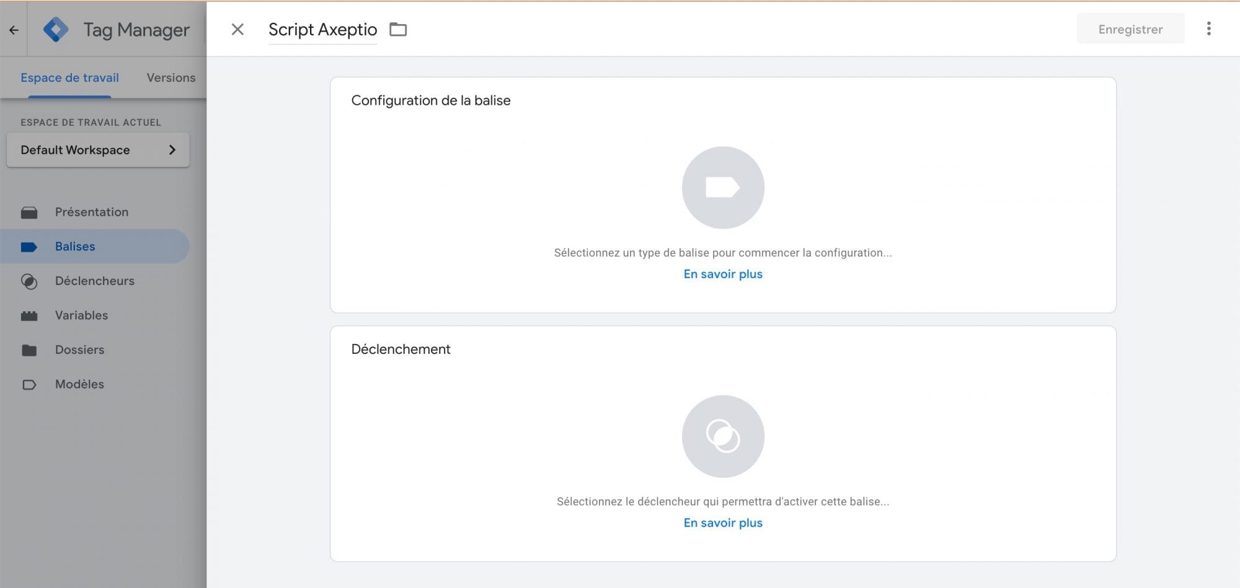Select Balises in the sidebar menu
The height and width of the screenshot is (588, 1240).
pos(94,247)
